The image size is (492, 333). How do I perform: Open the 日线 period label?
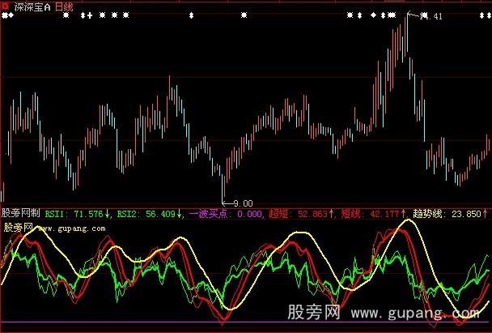click(64, 7)
